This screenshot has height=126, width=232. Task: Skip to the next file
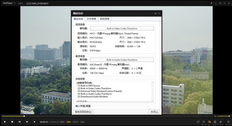tap(27, 122)
